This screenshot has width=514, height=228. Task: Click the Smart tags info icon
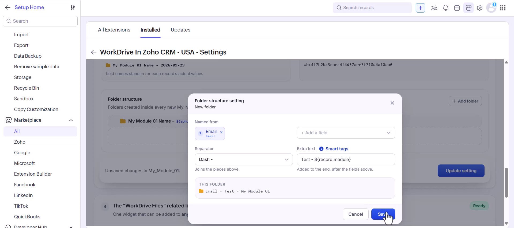(321, 149)
